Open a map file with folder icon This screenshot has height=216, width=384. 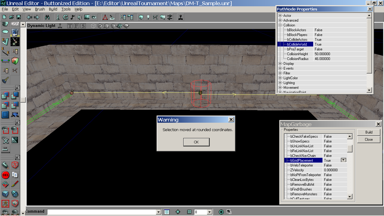[x=11, y=17]
